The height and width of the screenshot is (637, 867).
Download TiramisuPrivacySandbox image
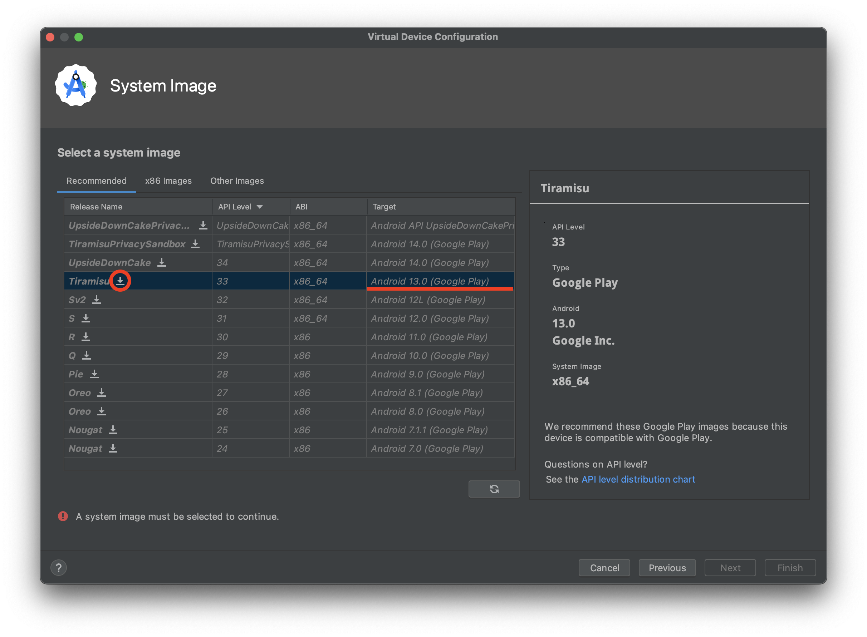[195, 244]
